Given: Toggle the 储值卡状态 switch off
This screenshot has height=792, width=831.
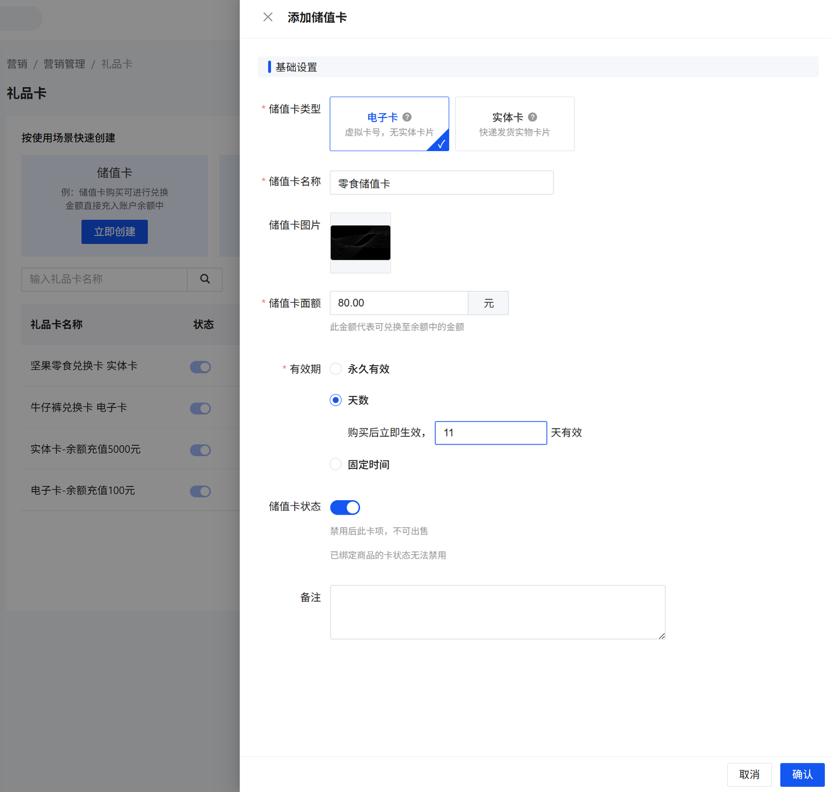Looking at the screenshot, I should (345, 507).
